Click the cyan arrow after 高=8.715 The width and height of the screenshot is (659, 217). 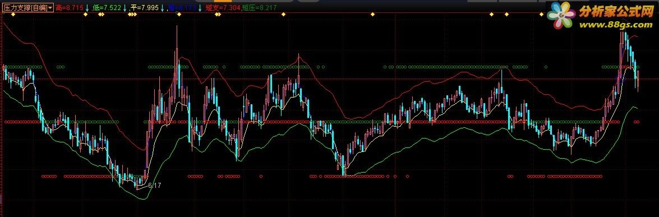click(x=86, y=8)
